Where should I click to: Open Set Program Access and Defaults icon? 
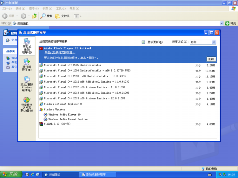[27, 105]
